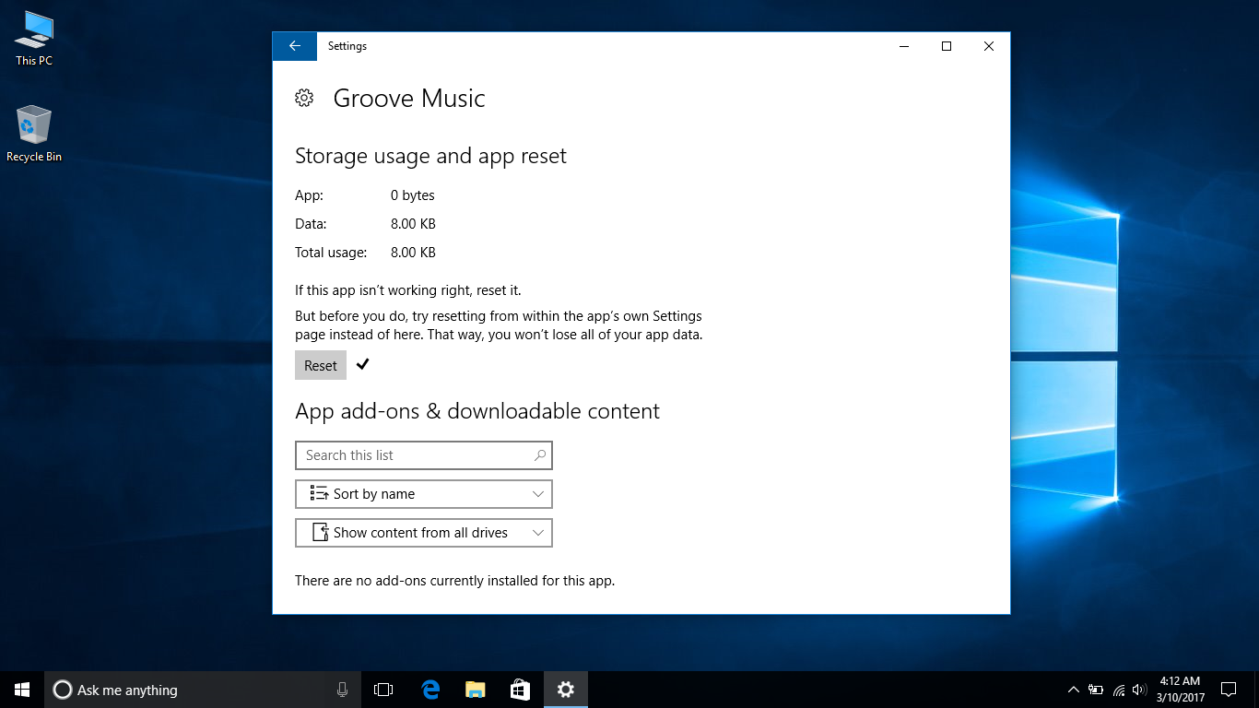Click the battery power tray icon
1259x708 pixels.
tap(1096, 690)
